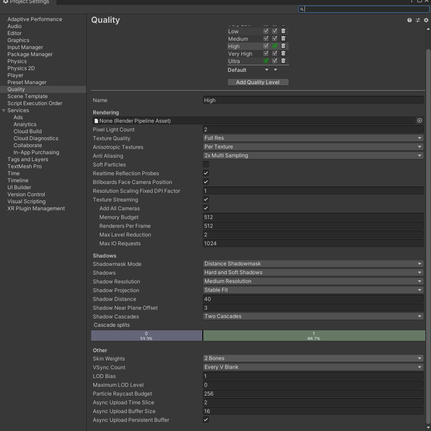Delete the Low quality level
The image size is (431, 431).
[283, 31]
